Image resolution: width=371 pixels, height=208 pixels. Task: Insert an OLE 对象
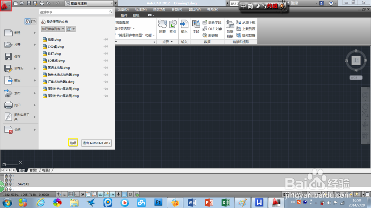212,29
